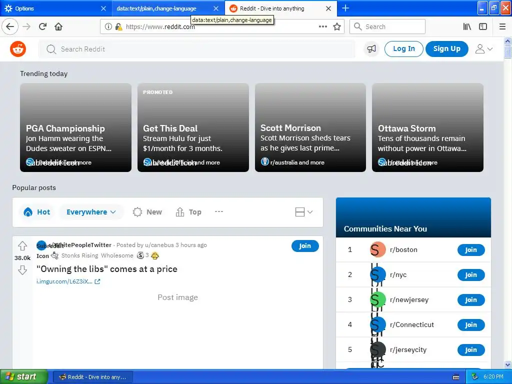The height and width of the screenshot is (384, 512).
Task: Select the Reddit - Dive into anything tab
Action: 272,8
